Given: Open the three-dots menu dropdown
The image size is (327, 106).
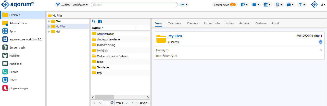Looking at the screenshot, I should (184, 5).
